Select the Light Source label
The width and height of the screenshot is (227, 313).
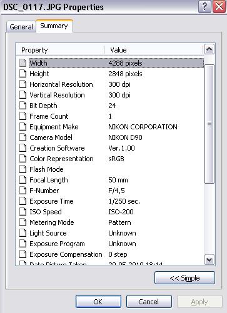tap(48, 233)
